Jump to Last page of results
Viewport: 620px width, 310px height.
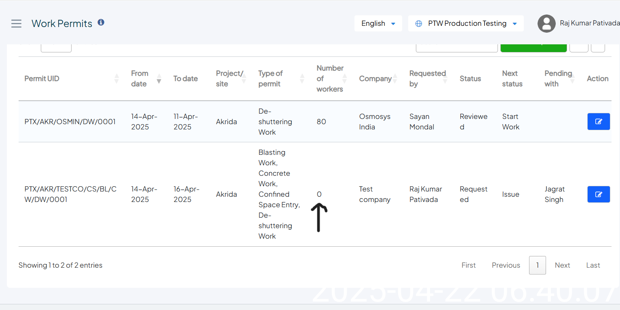point(593,265)
